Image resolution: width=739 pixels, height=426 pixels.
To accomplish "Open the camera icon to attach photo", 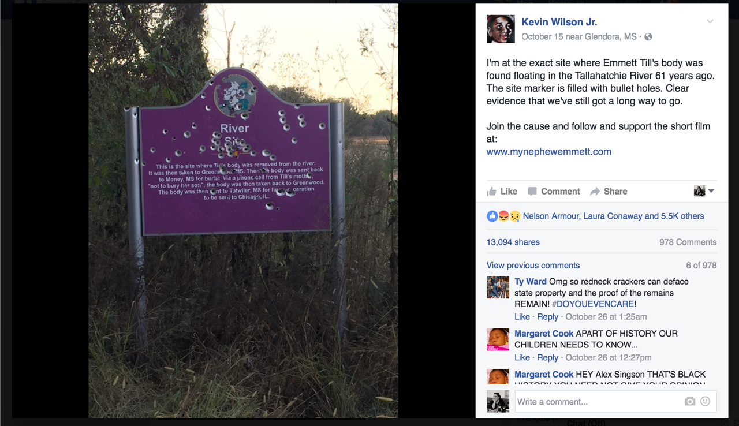I will tap(690, 402).
